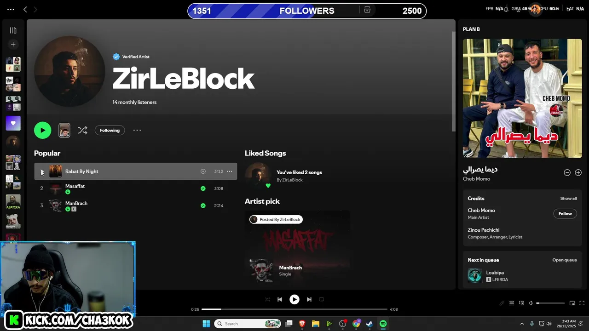This screenshot has height=331, width=589.
Task: Click the followers goal progress bar
Action: [x=307, y=11]
